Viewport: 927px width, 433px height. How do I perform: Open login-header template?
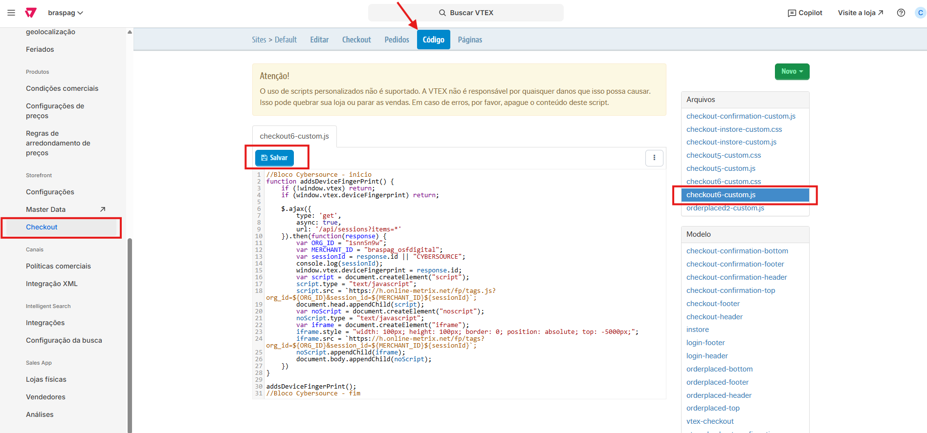click(x=707, y=356)
